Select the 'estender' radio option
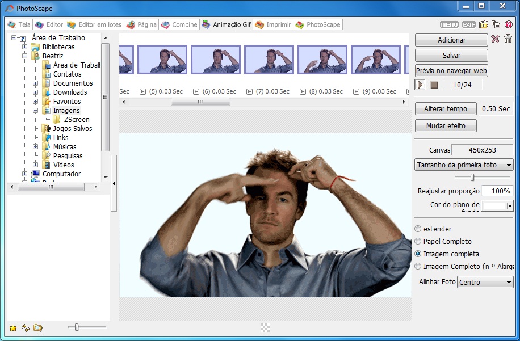 [x=418, y=229]
